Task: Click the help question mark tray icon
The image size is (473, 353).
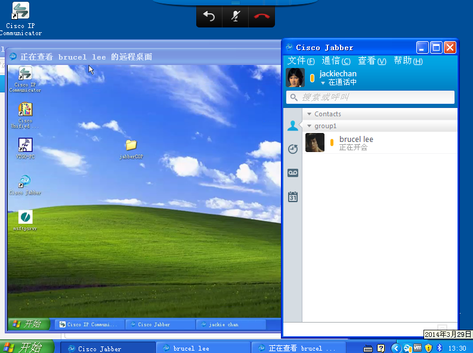Action: [381, 348]
